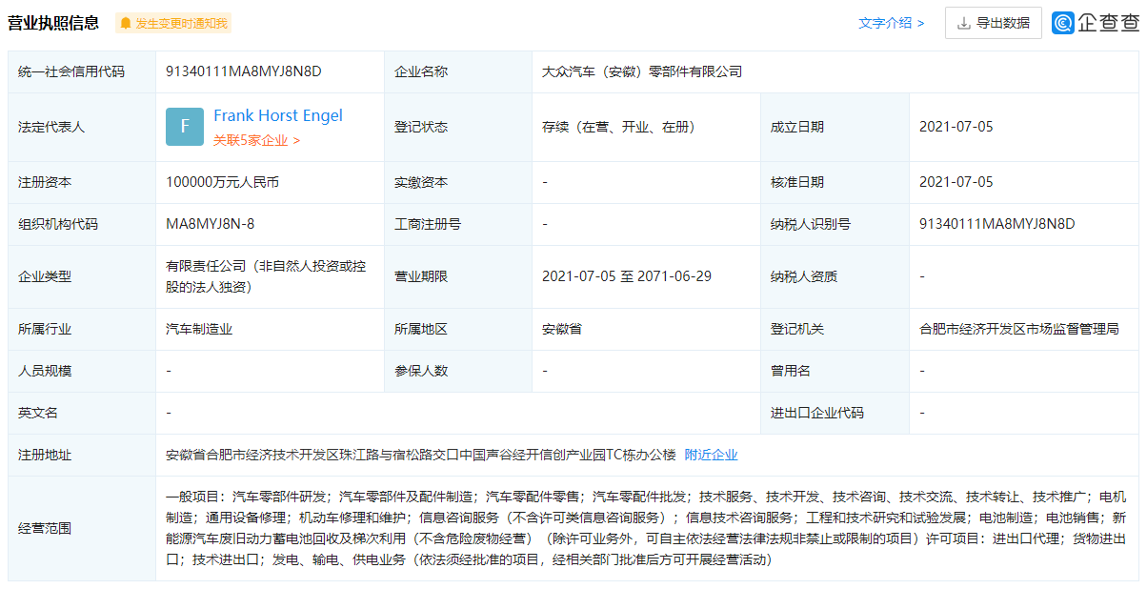The image size is (1147, 589).
Task: Click the 英文名 label cell
Action: pyautogui.click(x=82, y=413)
